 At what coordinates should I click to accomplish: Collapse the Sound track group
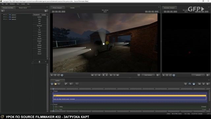[x=51, y=104]
